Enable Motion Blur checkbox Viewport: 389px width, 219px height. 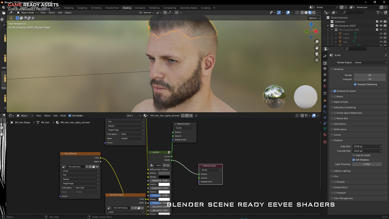click(x=335, y=118)
